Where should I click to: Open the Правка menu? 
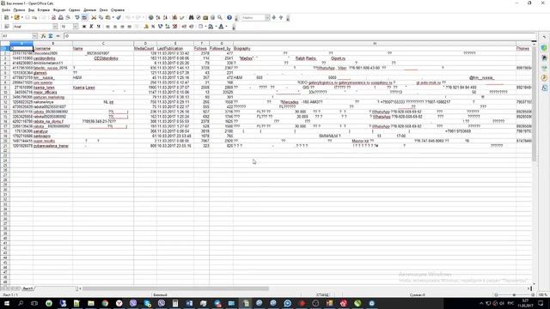click(19, 10)
